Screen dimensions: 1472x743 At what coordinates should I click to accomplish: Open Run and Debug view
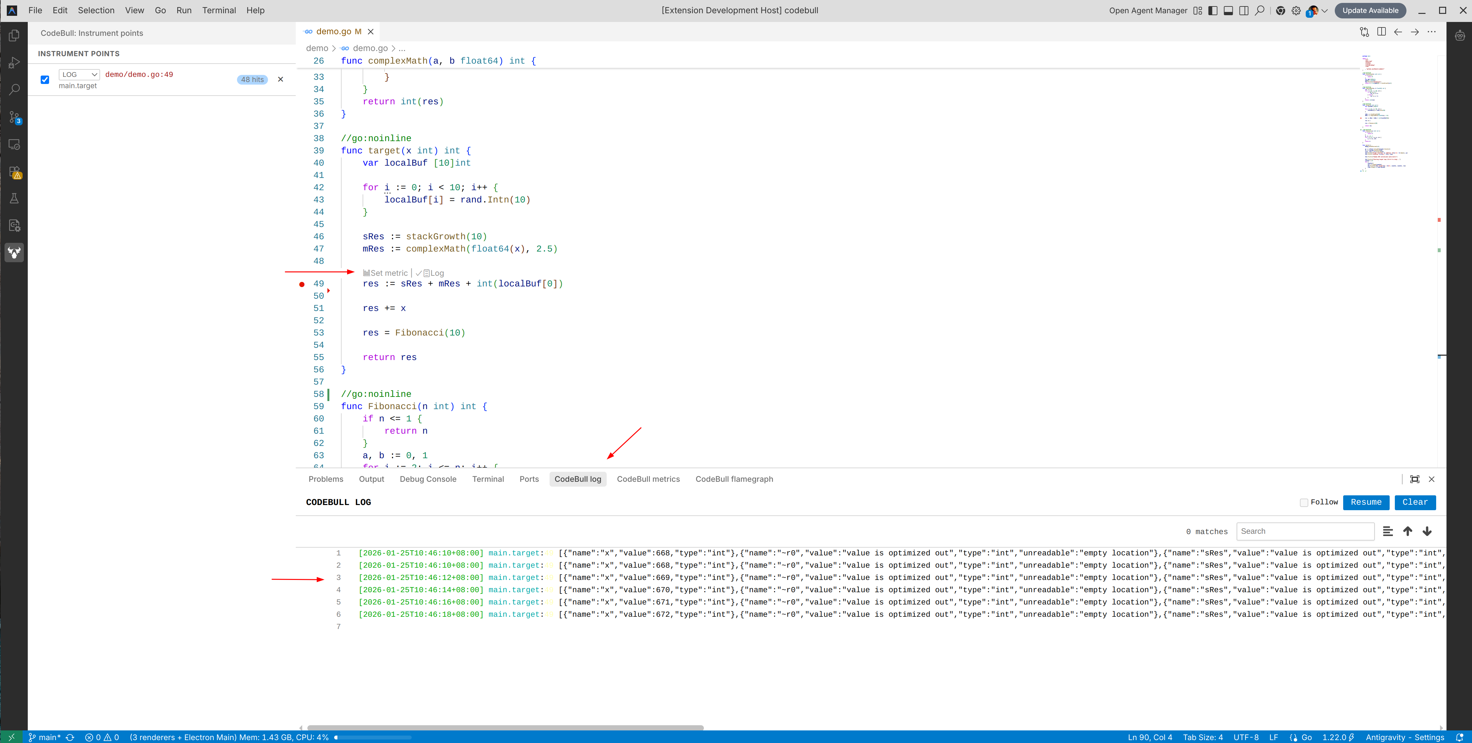pos(14,62)
